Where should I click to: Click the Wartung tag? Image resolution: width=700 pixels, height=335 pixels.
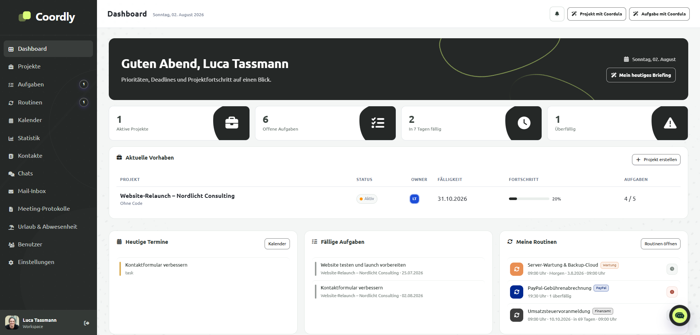(x=610, y=265)
